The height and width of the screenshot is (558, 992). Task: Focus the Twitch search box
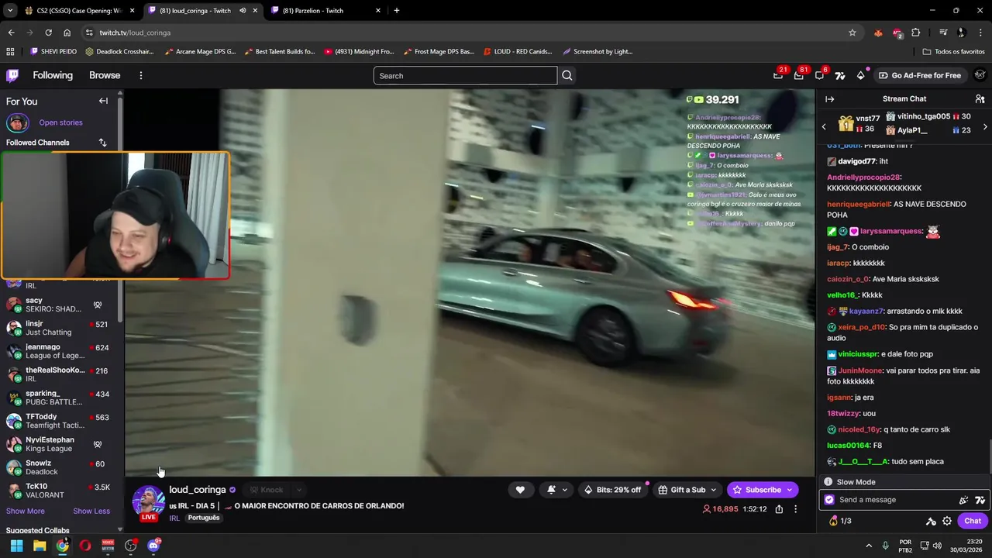465,75
